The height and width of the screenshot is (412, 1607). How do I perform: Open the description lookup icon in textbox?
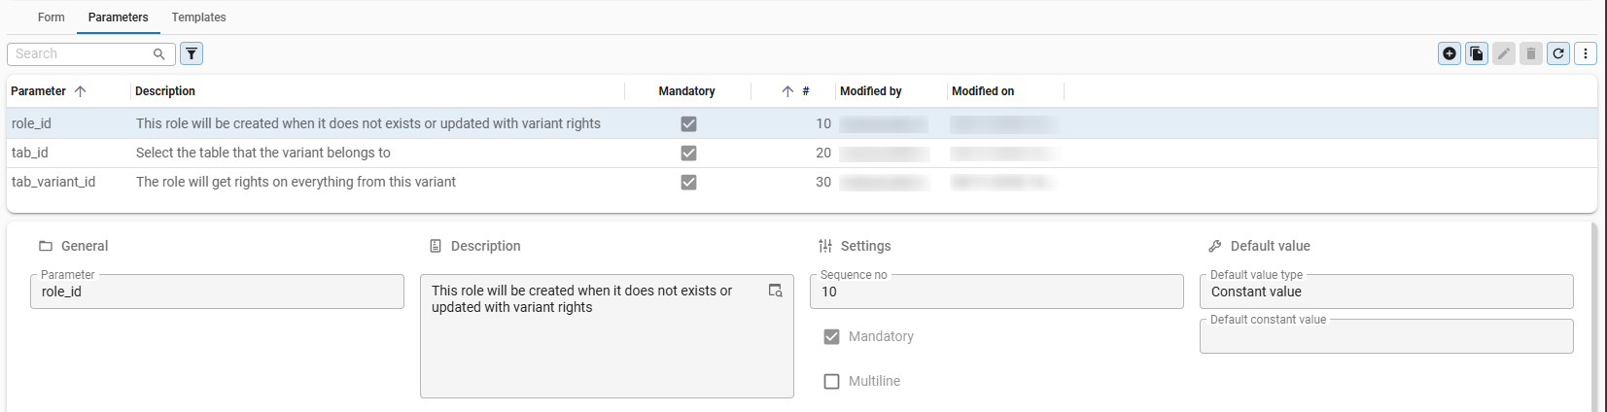click(776, 291)
